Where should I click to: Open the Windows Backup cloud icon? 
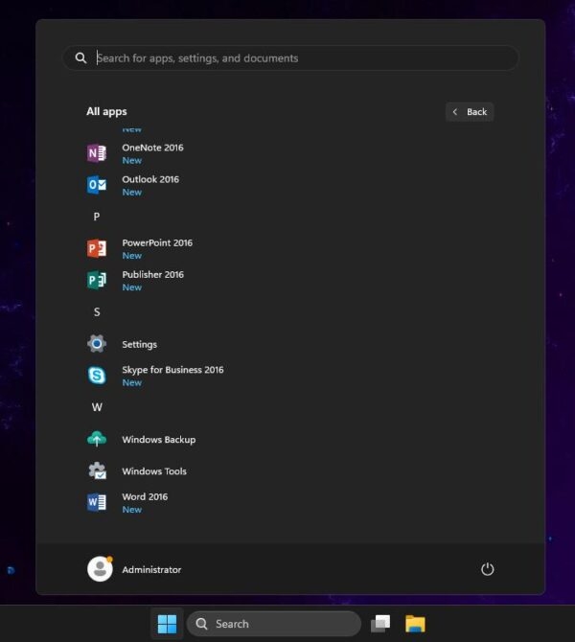(97, 439)
